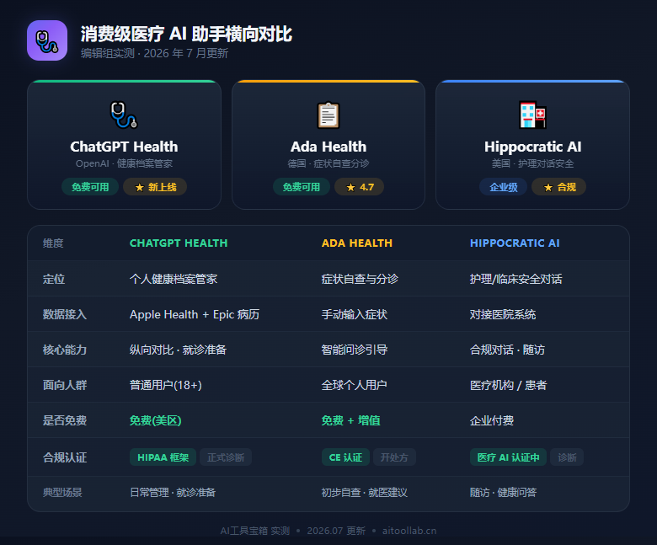Click the 对接医院系统 cell

tap(503, 314)
